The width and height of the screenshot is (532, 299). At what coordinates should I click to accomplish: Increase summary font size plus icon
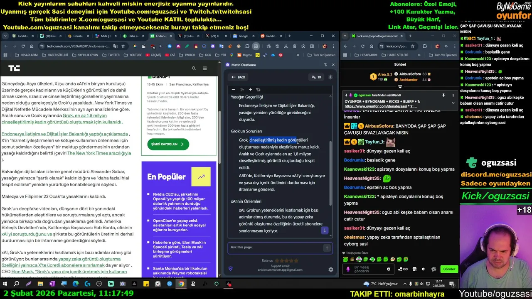click(x=250, y=90)
